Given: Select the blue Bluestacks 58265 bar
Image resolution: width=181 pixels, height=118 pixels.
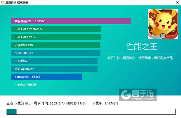Looking at the screenshot, I should pyautogui.click(x=47, y=77).
